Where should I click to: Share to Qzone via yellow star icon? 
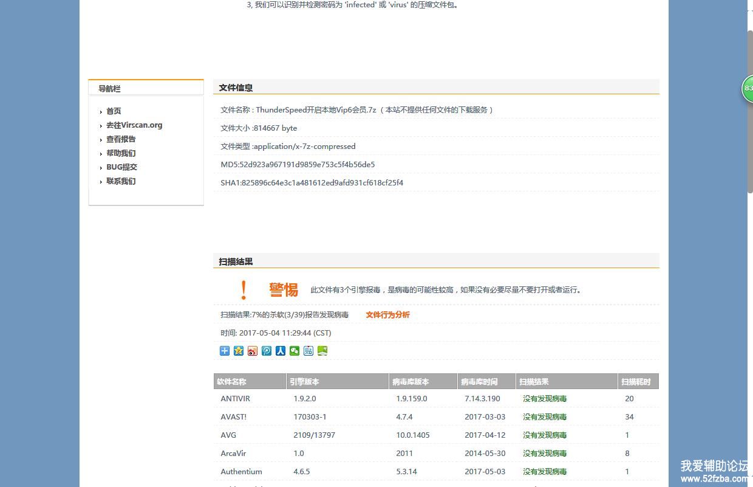[239, 351]
